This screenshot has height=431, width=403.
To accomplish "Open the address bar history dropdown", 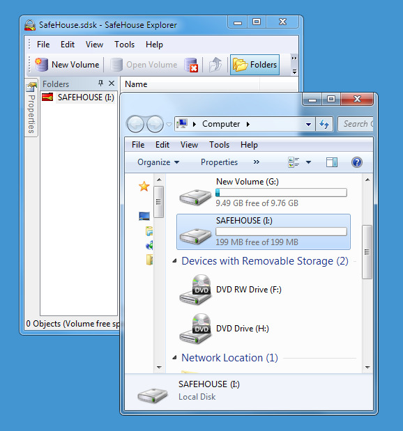I will (309, 125).
